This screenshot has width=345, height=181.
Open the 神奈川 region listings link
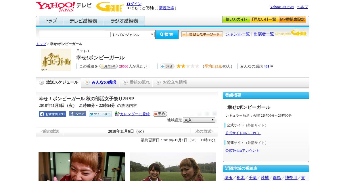pyautogui.click(x=291, y=178)
